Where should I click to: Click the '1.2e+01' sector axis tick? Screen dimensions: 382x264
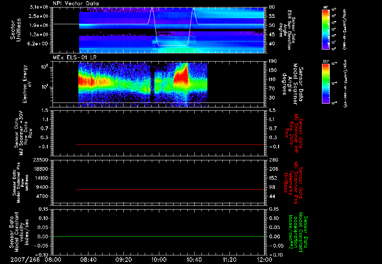39,35
